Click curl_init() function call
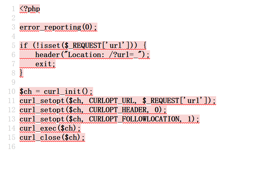 coord(68,92)
